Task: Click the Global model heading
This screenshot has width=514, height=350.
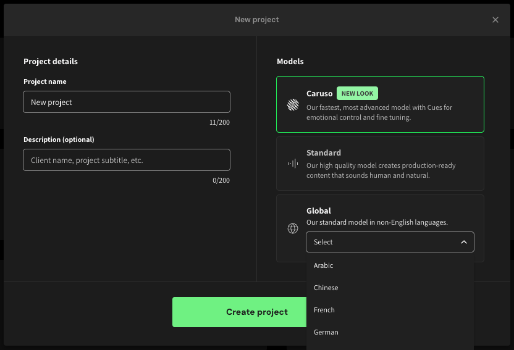Action: coord(319,210)
